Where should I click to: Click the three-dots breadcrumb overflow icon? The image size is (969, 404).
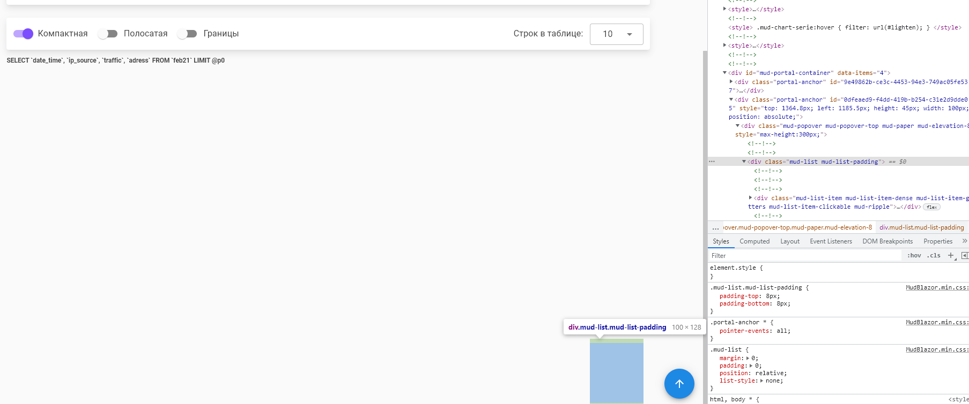(715, 228)
